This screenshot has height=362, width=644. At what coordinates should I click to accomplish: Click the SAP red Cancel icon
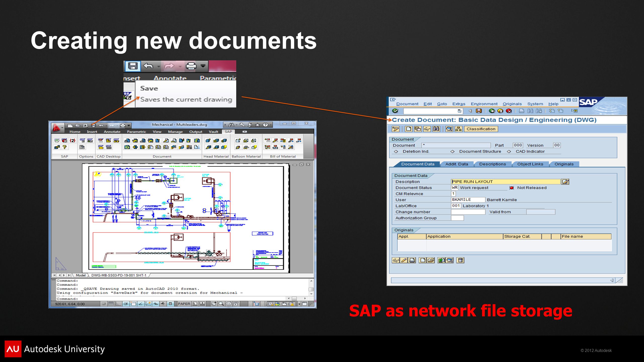point(509,111)
